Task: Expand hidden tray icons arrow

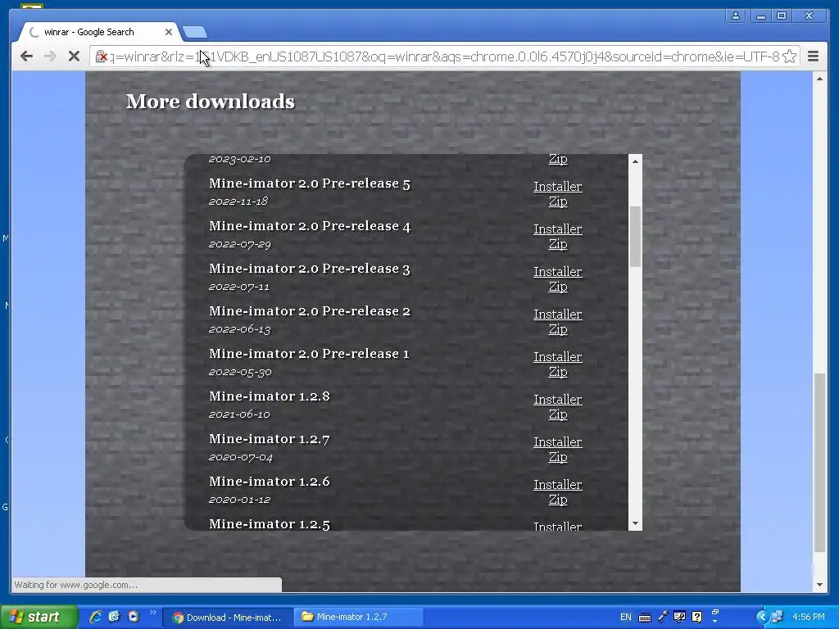Action: tap(762, 618)
